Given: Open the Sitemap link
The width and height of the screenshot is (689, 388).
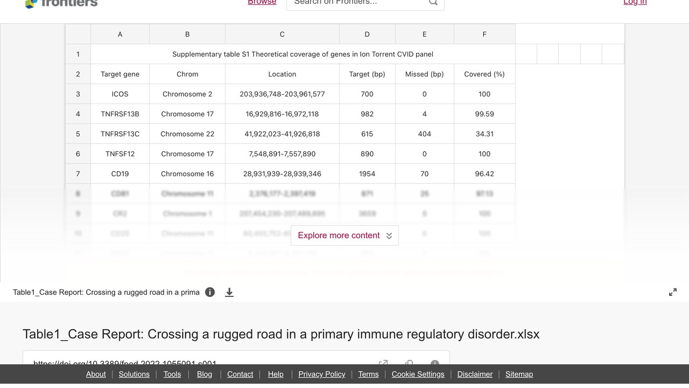Looking at the screenshot, I should [519, 374].
